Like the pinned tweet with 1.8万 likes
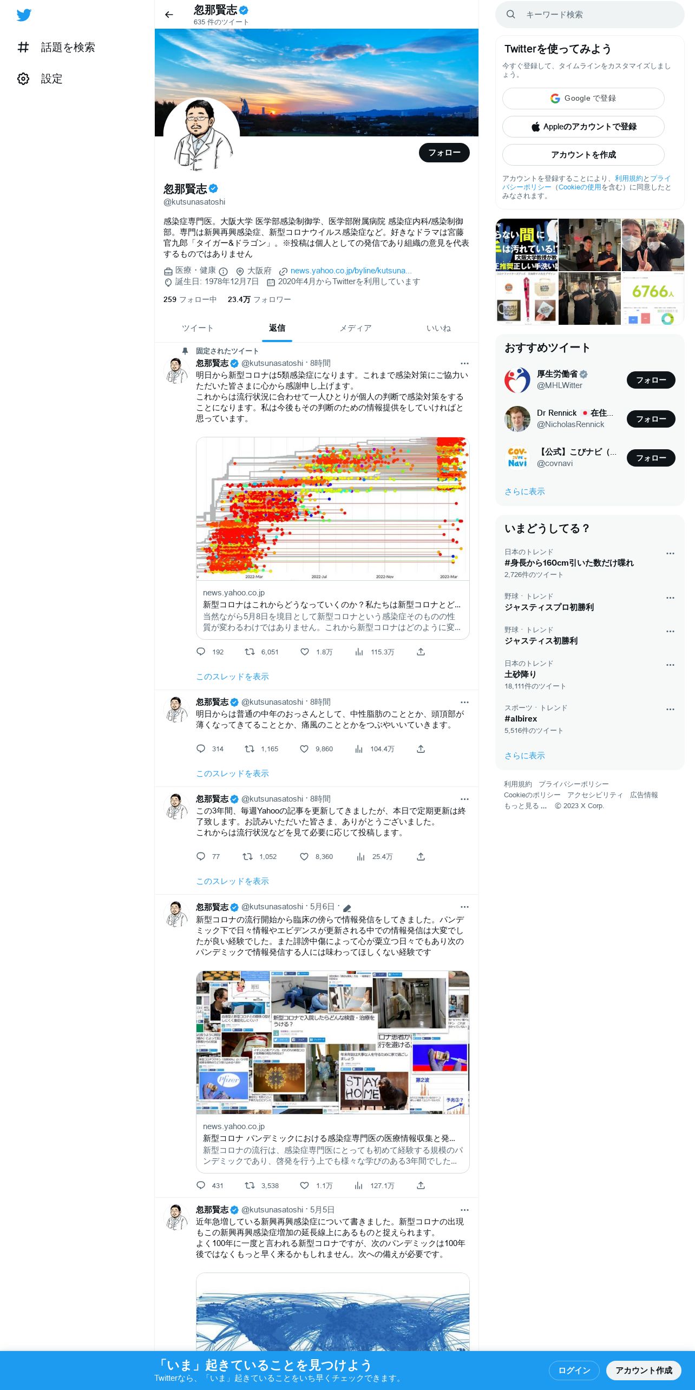The height and width of the screenshot is (1390, 695). pos(305,652)
